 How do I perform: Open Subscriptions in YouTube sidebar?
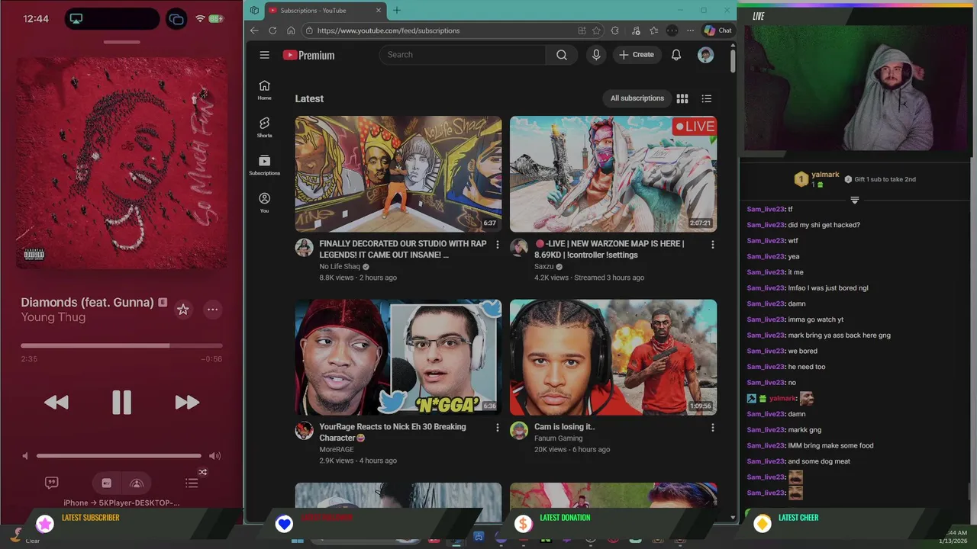[x=264, y=165]
